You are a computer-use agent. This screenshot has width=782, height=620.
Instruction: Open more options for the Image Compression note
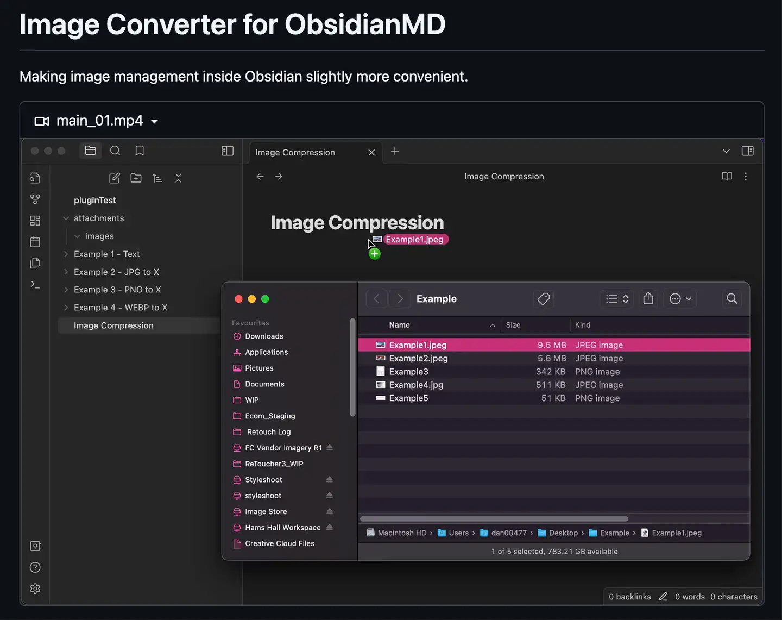click(x=746, y=176)
